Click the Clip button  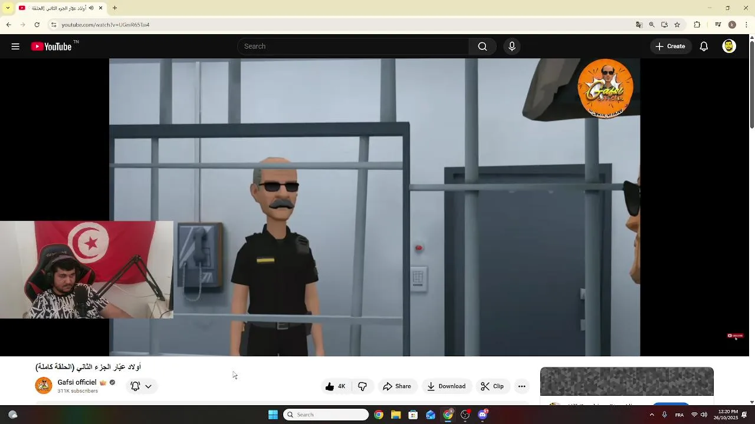tap(492, 386)
